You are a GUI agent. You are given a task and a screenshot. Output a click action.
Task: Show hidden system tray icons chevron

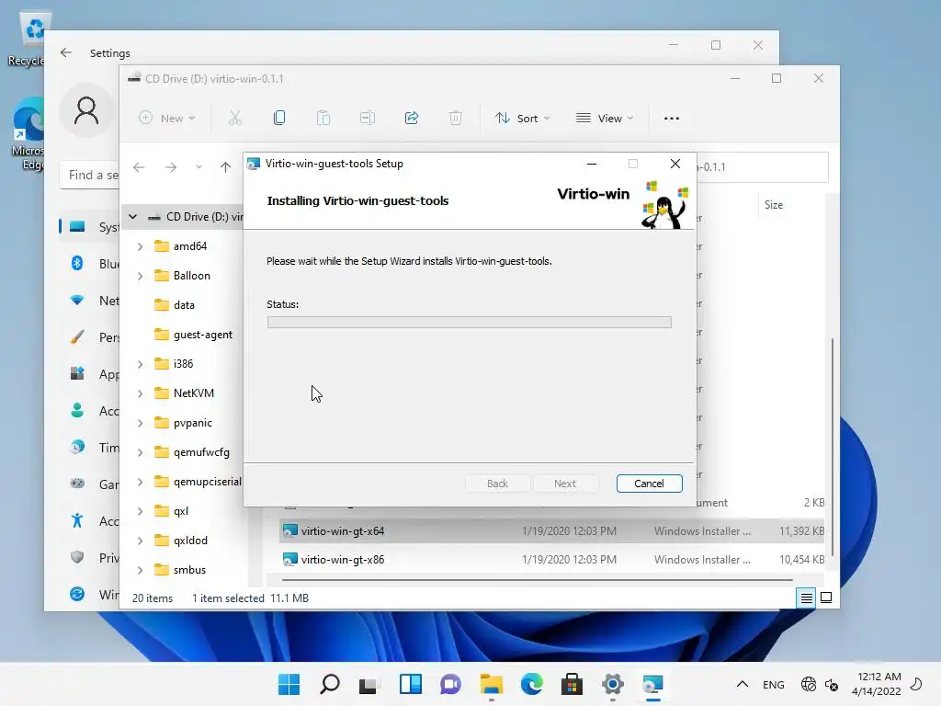tap(743, 684)
